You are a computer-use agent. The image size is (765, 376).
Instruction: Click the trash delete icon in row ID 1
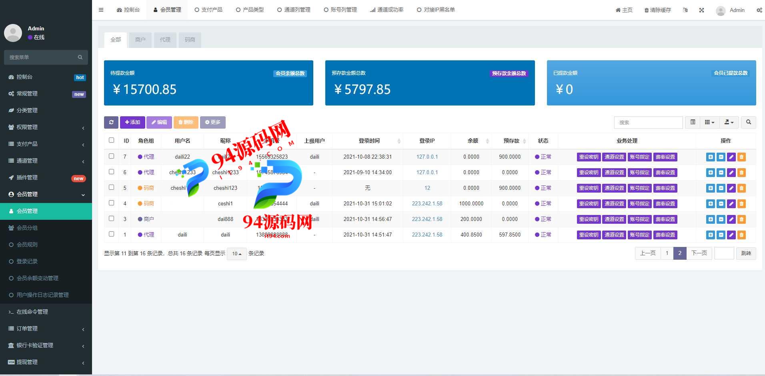(741, 235)
